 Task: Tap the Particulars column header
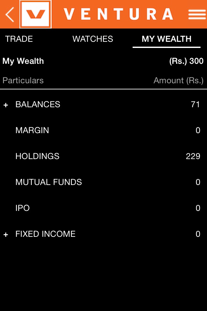coord(23,80)
